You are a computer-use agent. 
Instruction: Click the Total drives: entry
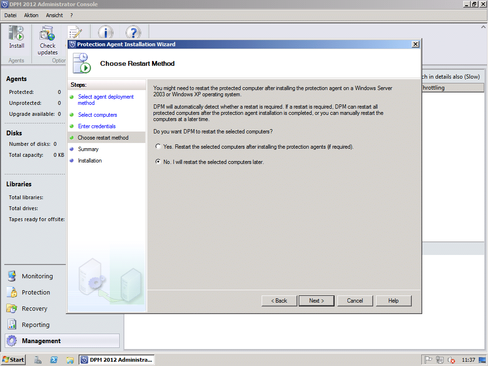click(23, 208)
